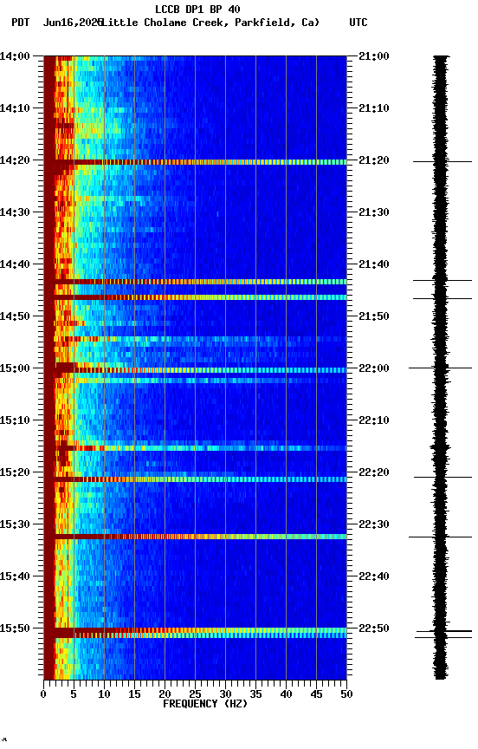Click the broadband event band near 15:32
Viewport: 478px width, 749px height.
(x=195, y=537)
